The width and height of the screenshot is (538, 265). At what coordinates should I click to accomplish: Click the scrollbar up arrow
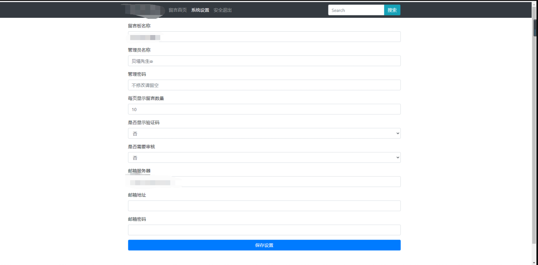(535, 5)
